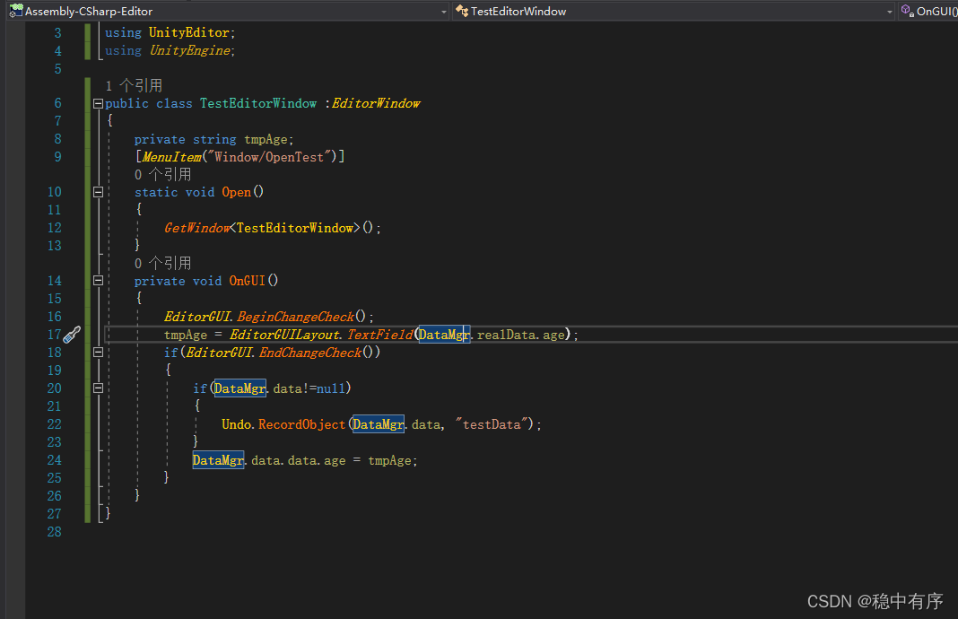Viewport: 958px width, 619px height.
Task: Click the "testData" string literal
Action: tap(492, 424)
